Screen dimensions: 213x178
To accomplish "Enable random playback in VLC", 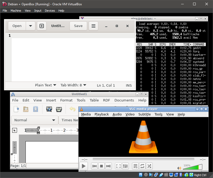I will tap(149, 166).
